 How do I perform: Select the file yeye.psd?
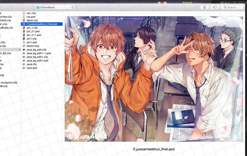tap(32, 68)
